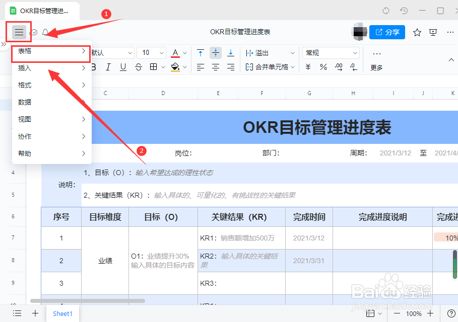The height and width of the screenshot is (322, 458).
Task: Open the 数据 menu item
Action: click(x=51, y=102)
